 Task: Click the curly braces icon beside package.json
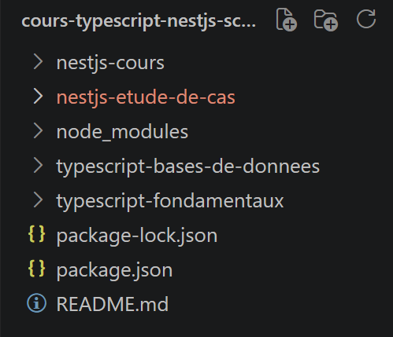[x=36, y=269]
